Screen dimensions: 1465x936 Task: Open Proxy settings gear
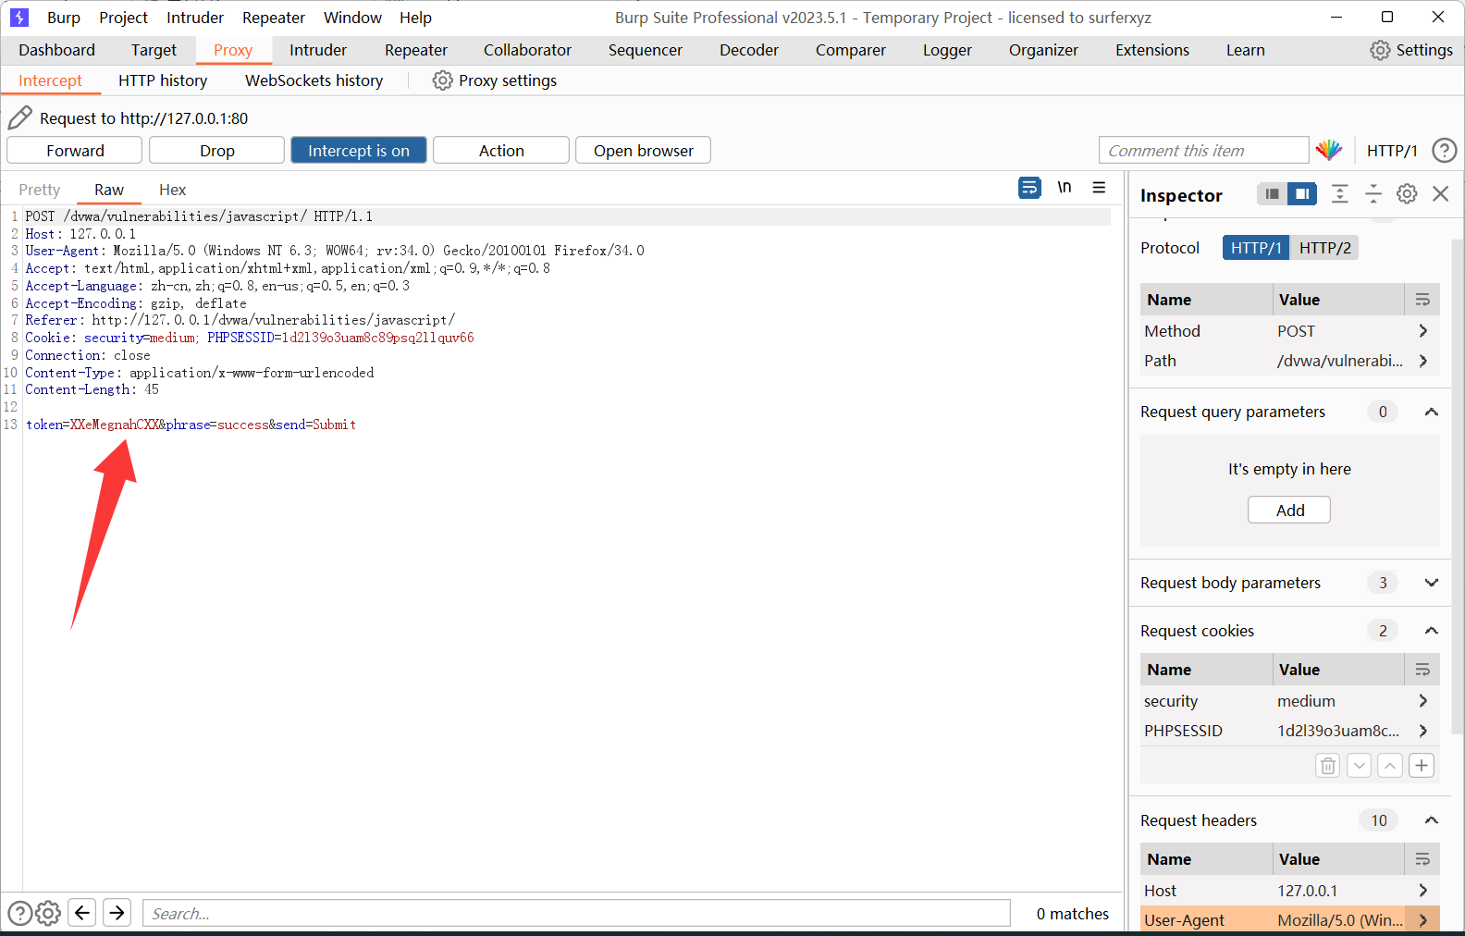pos(443,80)
